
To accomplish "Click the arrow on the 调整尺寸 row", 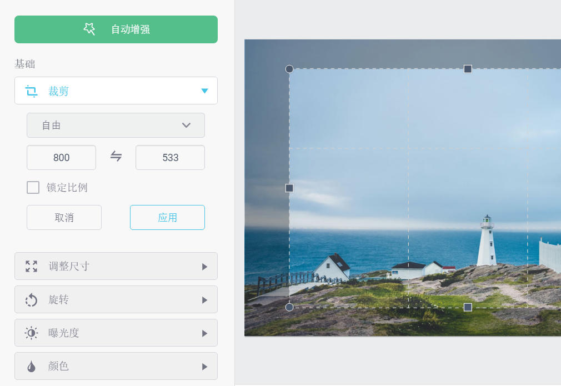I will pyautogui.click(x=204, y=267).
